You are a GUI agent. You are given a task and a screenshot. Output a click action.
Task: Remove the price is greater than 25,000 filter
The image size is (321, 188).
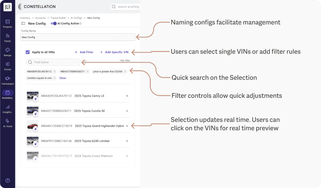125,71
